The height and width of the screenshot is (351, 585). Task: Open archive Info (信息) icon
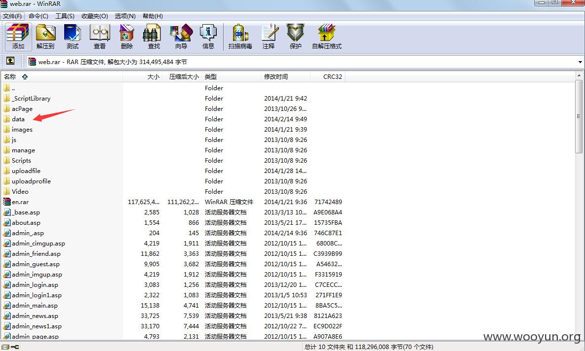pos(208,36)
